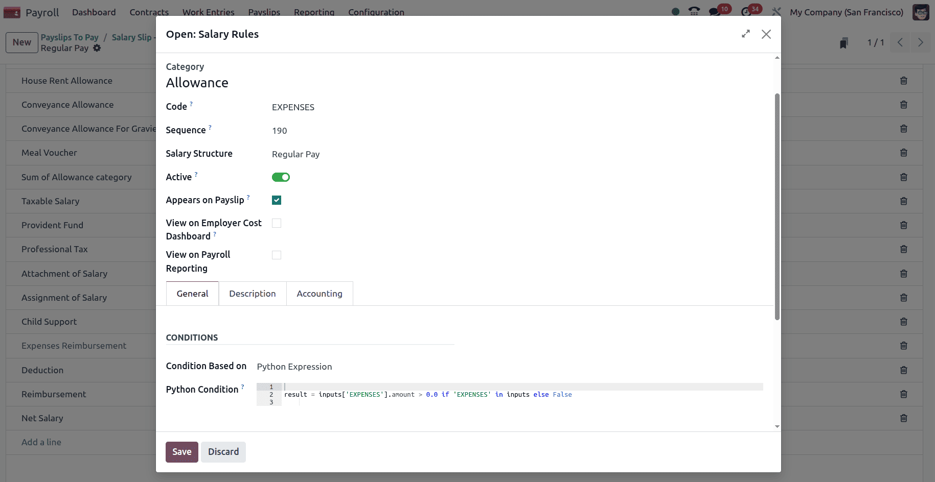Image resolution: width=935 pixels, height=482 pixels.
Task: View scheduled activities via the clock icon
Action: [x=746, y=10]
